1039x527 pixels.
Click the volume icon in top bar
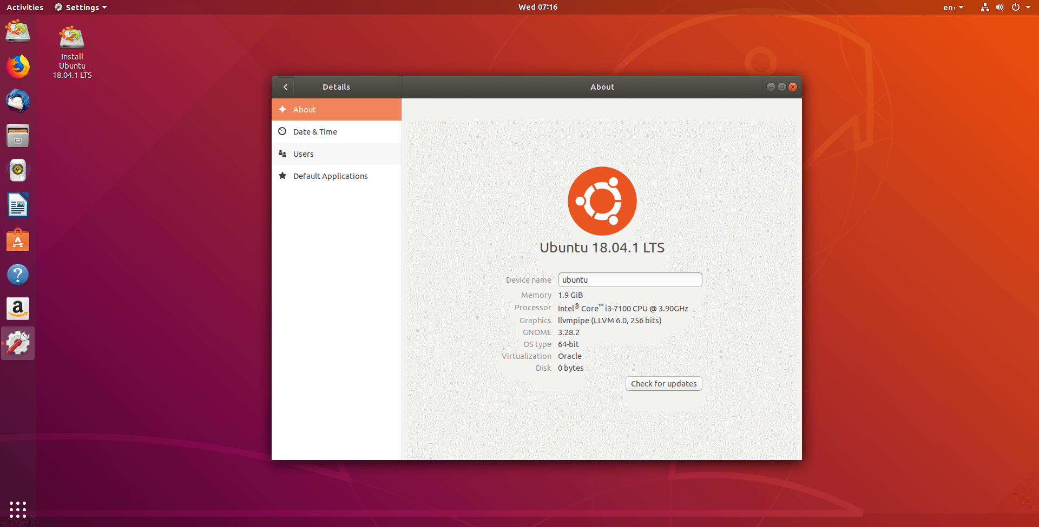(999, 8)
